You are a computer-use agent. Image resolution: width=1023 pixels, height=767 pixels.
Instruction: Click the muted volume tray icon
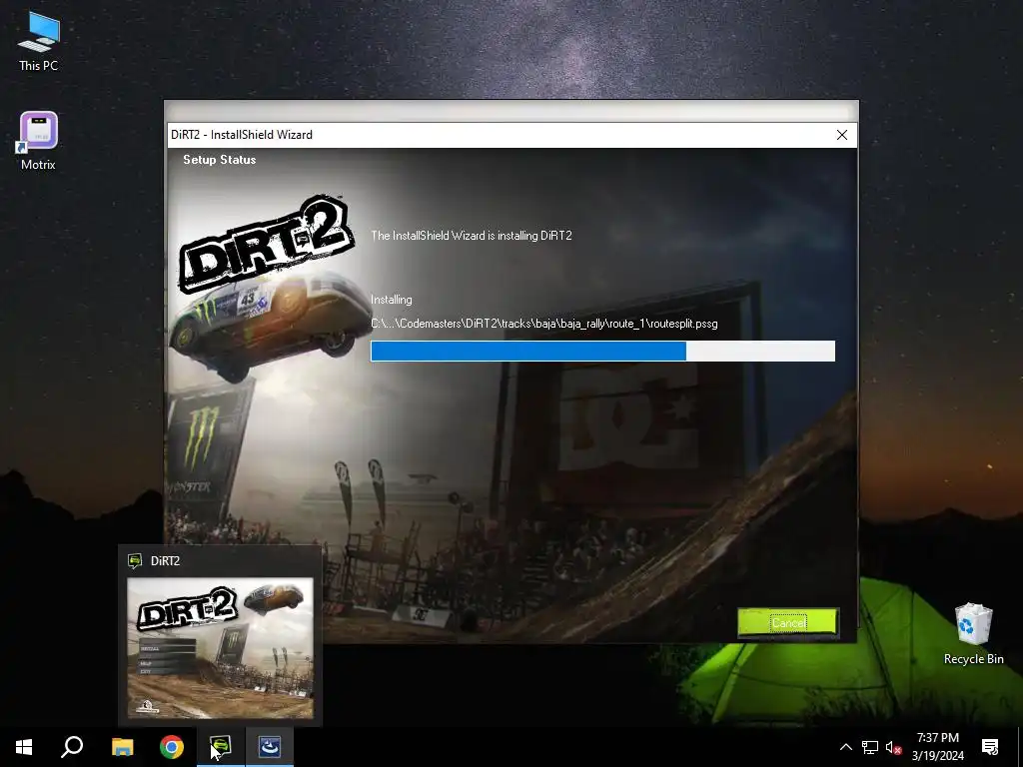point(893,747)
